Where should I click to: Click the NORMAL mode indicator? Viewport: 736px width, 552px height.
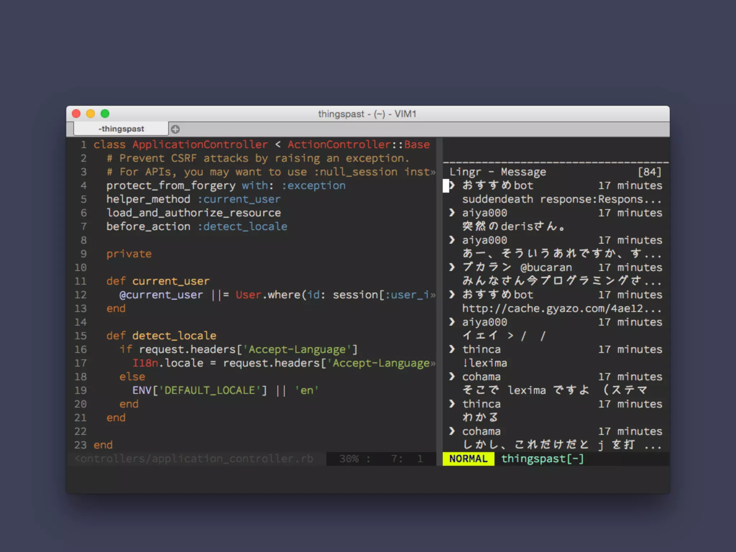click(468, 459)
